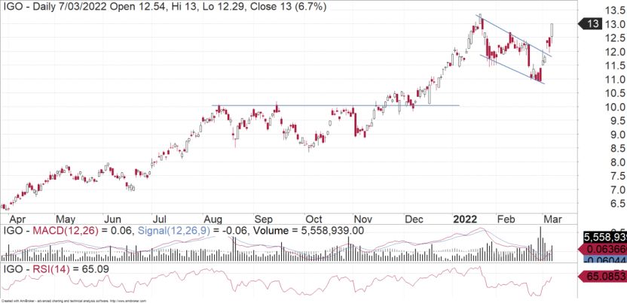
Task: Click the 11.5 price axis label
Action: click(x=615, y=65)
